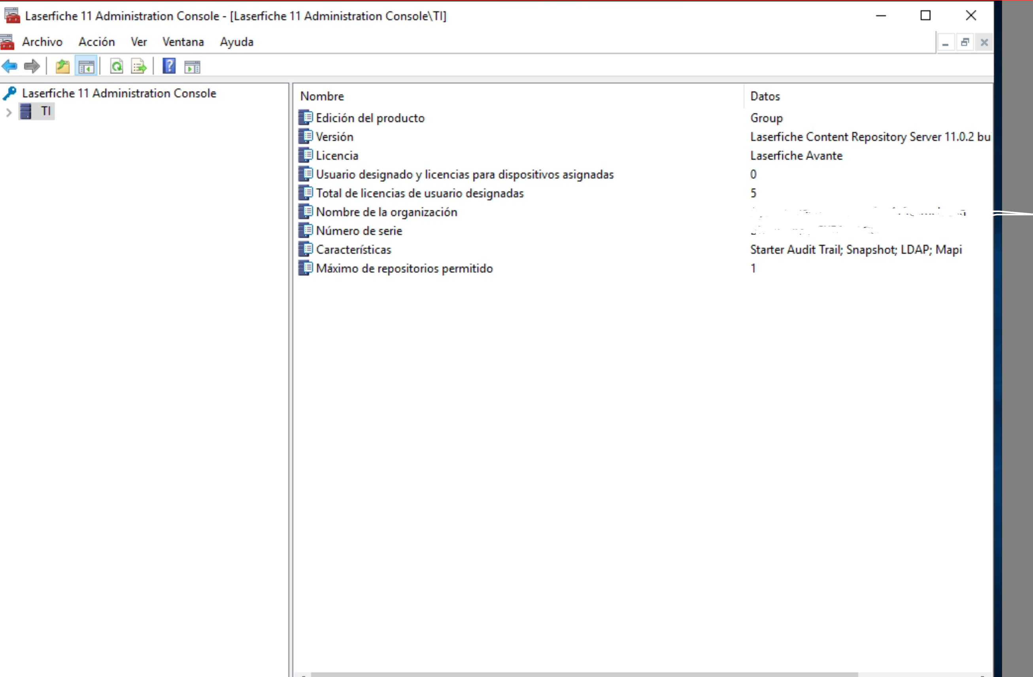Click icon beside Licencia
The height and width of the screenshot is (677, 1033).
pyautogui.click(x=306, y=155)
